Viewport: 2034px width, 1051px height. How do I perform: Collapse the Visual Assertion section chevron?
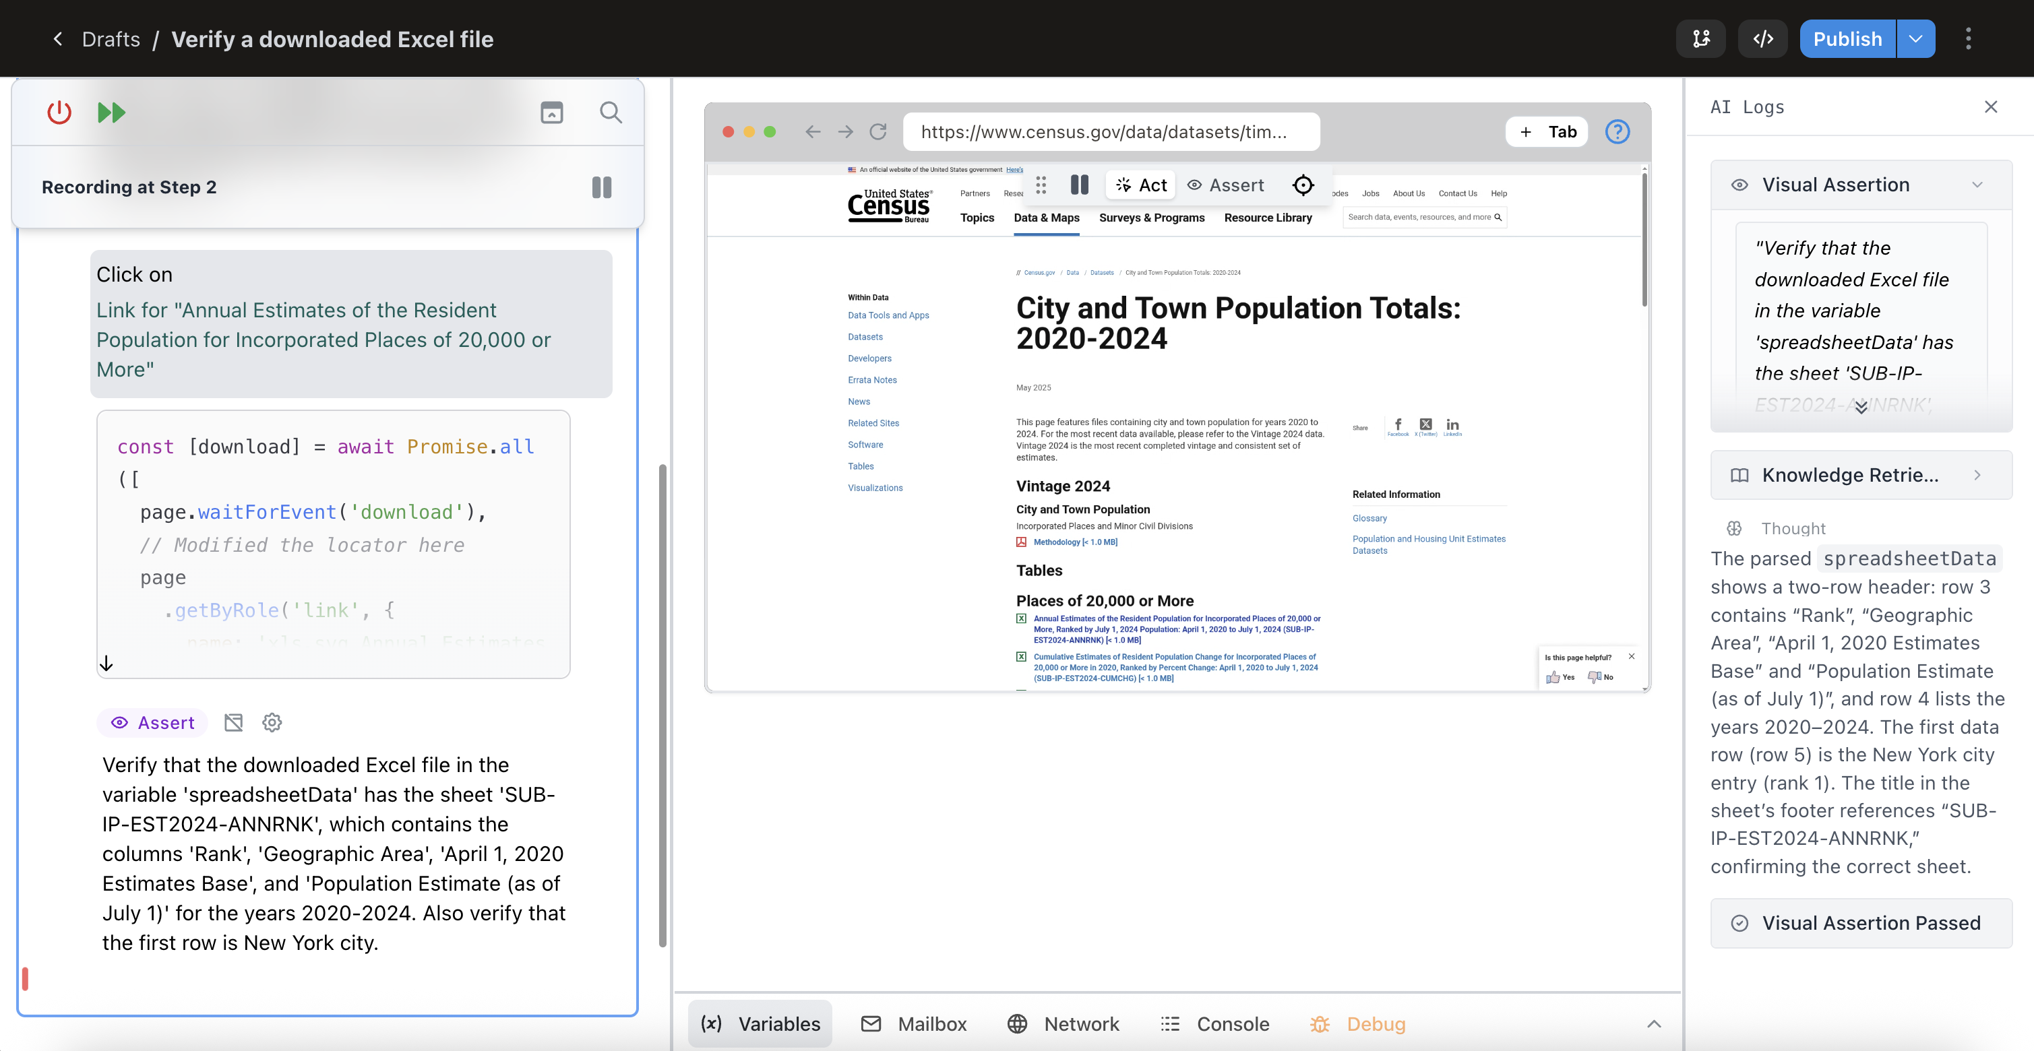[x=1977, y=185]
